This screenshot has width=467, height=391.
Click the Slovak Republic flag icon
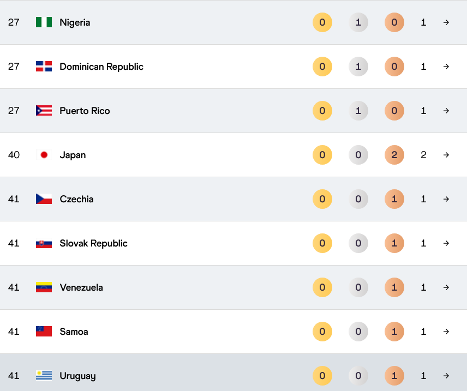44,243
